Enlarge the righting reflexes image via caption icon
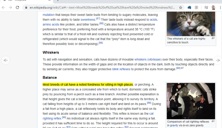Image resolution: width=222 pixels, height=128 pixels. pyautogui.click(x=213, y=121)
